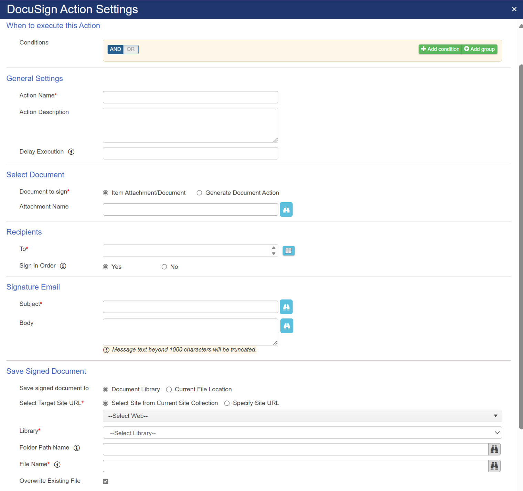Select AND condition operator

pyautogui.click(x=115, y=49)
